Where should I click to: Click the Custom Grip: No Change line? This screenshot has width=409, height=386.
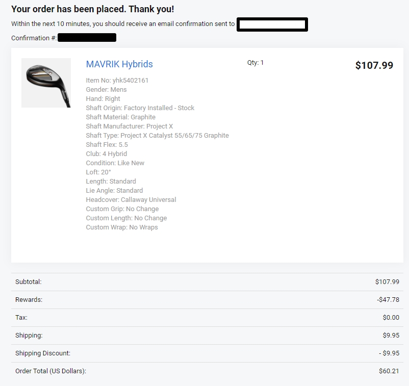(x=122, y=209)
